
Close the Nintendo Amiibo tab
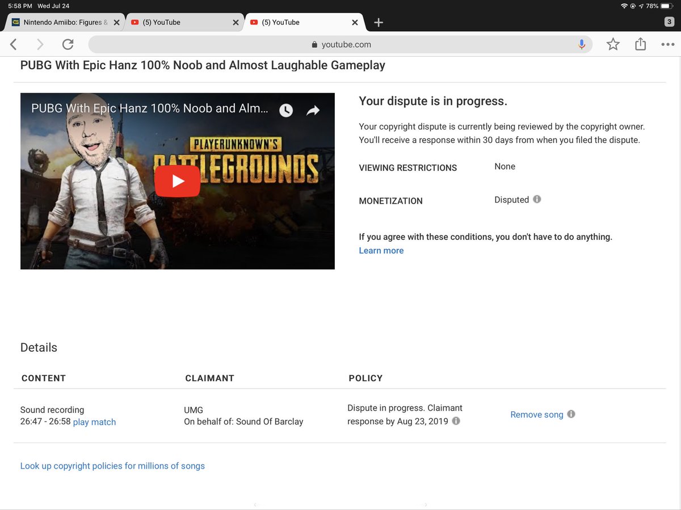point(116,23)
